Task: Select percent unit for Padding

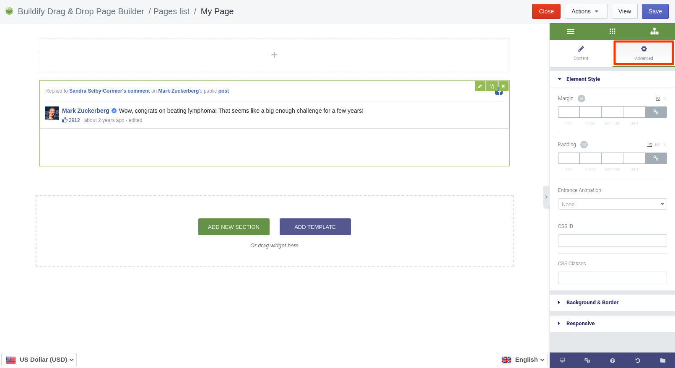Action: click(x=665, y=145)
